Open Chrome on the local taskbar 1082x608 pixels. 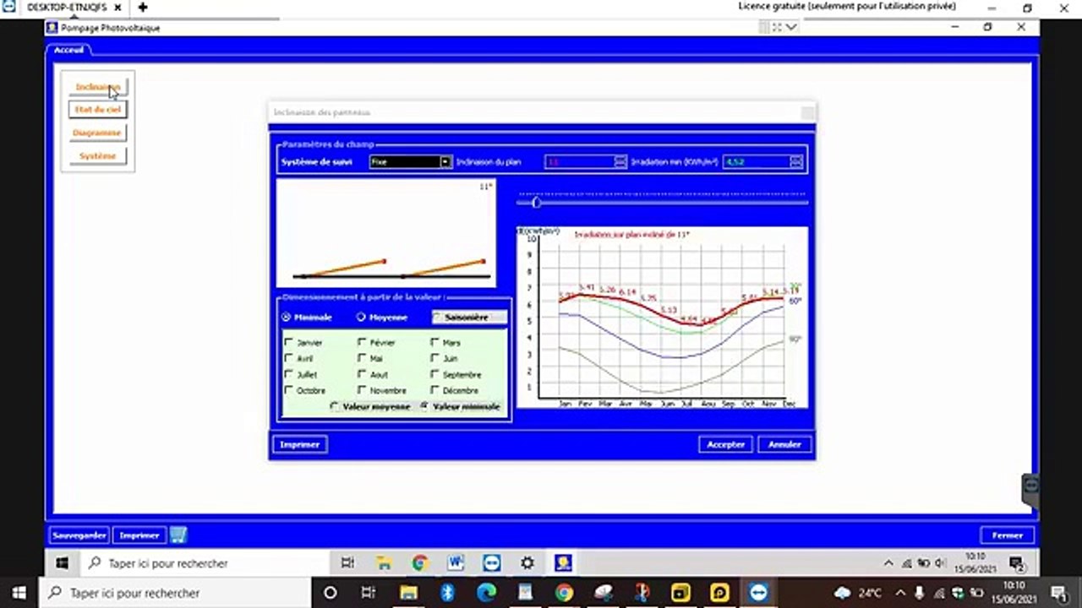(x=564, y=593)
